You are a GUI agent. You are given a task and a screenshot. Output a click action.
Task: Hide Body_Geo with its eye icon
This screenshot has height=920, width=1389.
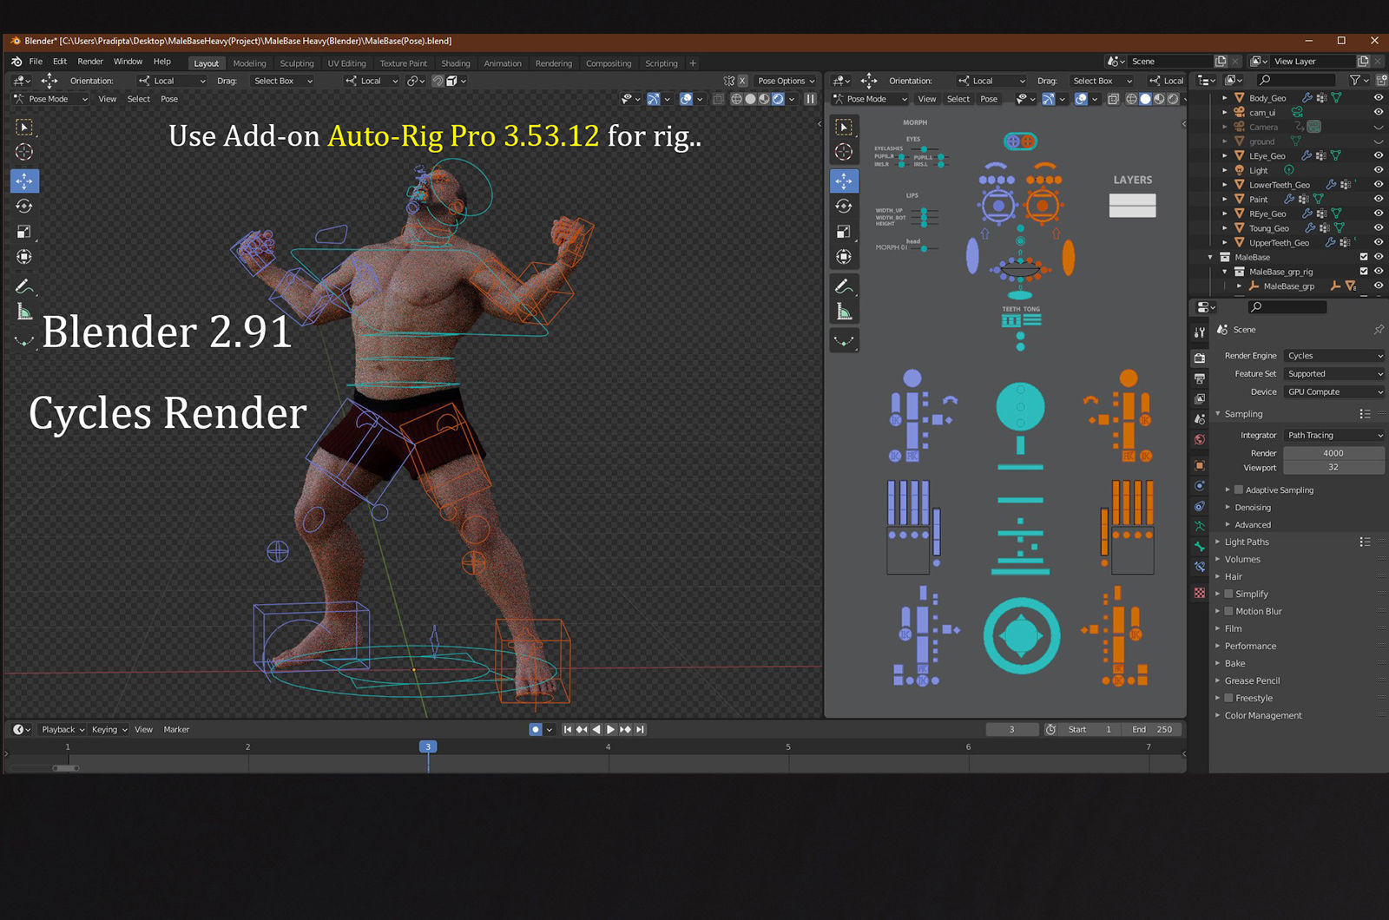(1378, 98)
